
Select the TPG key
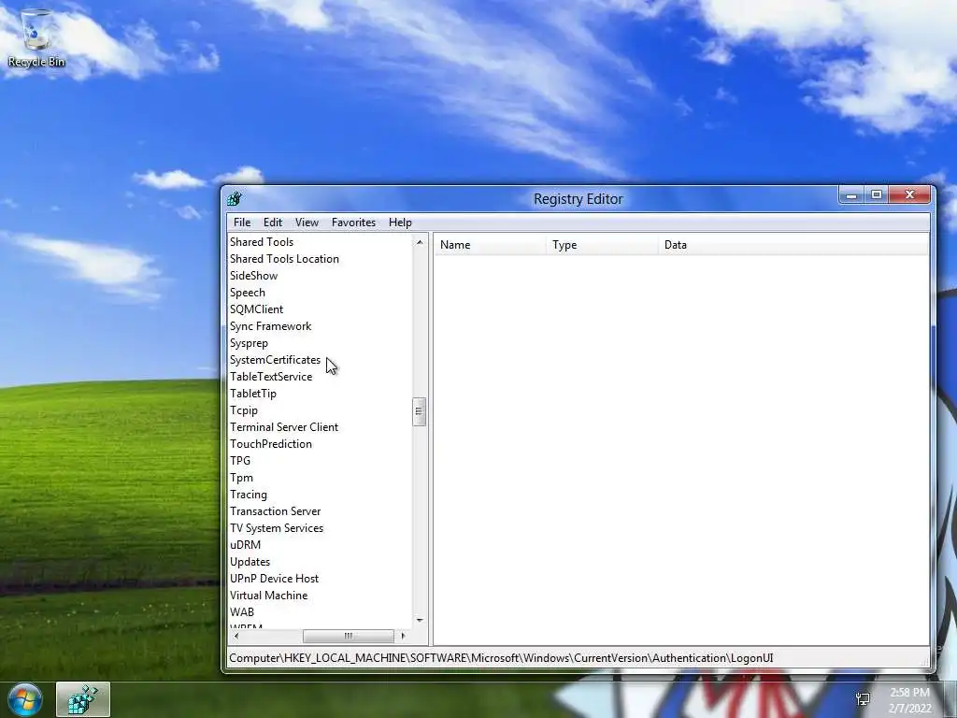point(240,460)
